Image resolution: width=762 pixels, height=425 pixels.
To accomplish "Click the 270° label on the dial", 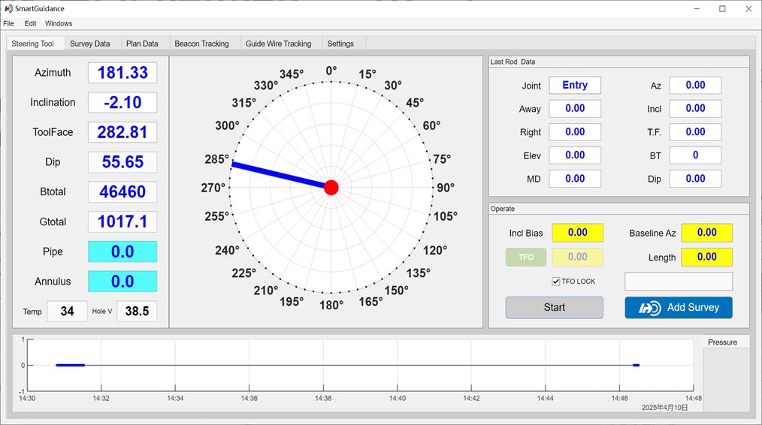I will (x=213, y=188).
